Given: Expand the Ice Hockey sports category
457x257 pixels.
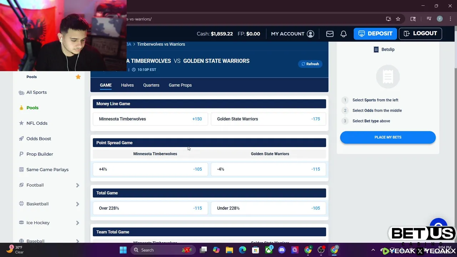Looking at the screenshot, I should coord(77,223).
